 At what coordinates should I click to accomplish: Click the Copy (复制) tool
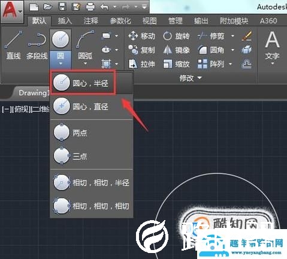pyautogui.click(x=142, y=50)
